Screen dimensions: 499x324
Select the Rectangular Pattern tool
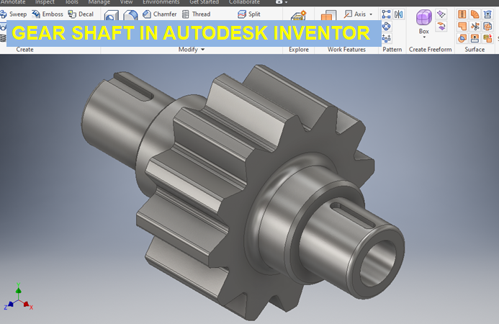click(x=387, y=14)
